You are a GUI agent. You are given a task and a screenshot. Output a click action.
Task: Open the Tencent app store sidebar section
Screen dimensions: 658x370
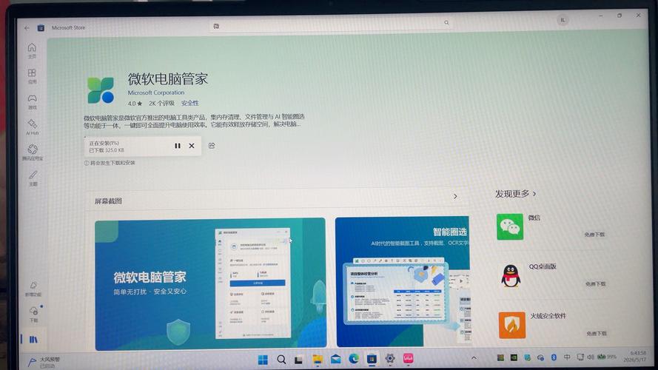click(33, 152)
